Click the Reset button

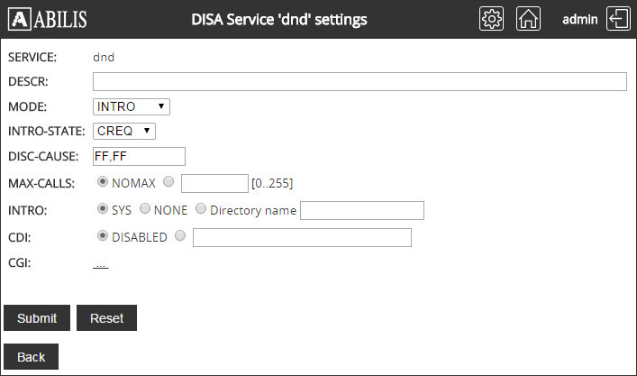pyautogui.click(x=106, y=318)
